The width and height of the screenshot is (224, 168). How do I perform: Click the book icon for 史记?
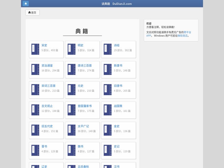pos(108,150)
